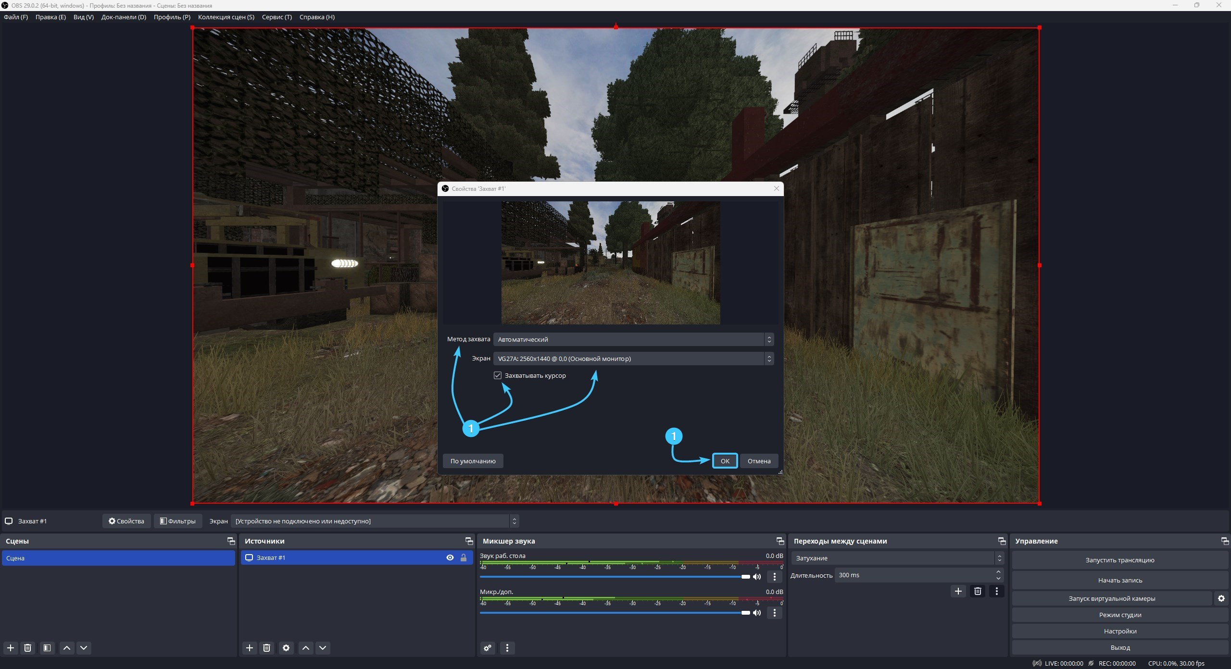Open screen dropdown VG27A in dialog
Viewport: 1231px width, 669px height.
(634, 359)
